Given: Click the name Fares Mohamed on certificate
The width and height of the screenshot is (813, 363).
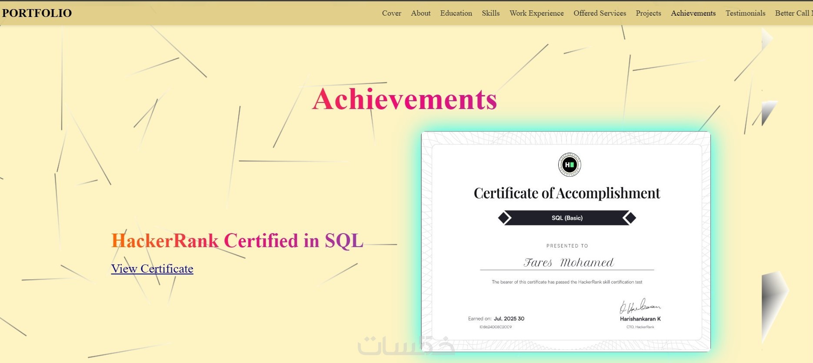Looking at the screenshot, I should (x=568, y=262).
